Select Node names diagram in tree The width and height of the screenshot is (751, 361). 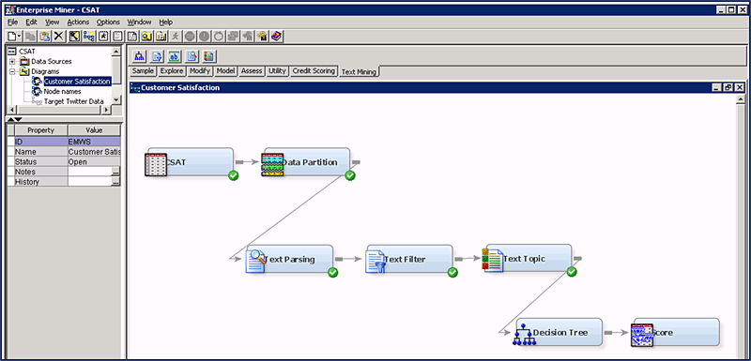(62, 91)
